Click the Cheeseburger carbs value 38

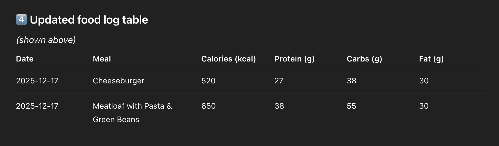pos(351,81)
